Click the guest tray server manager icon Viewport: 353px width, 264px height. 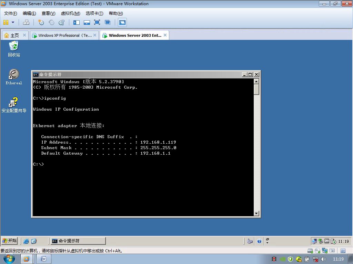(x=333, y=241)
